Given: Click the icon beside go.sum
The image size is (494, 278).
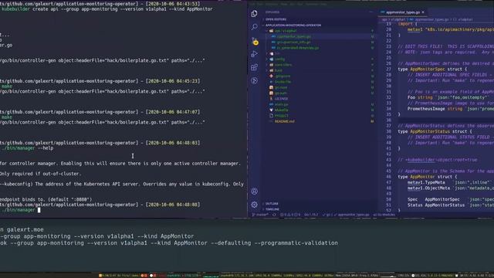Looking at the screenshot, I should point(271,93).
